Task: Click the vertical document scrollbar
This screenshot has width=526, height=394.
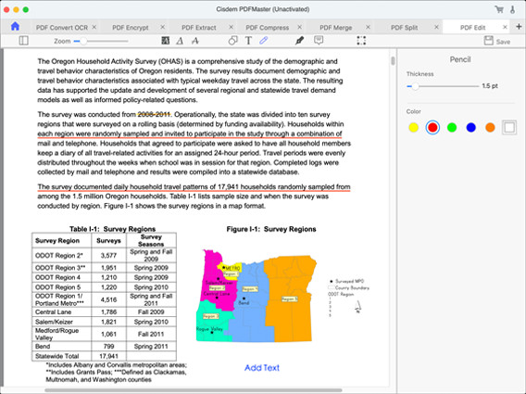Action: pyautogui.click(x=393, y=61)
